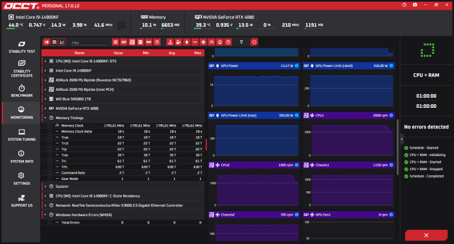Open the Benchmark section in sidebar
This screenshot has width=454, height=244.
(22, 91)
